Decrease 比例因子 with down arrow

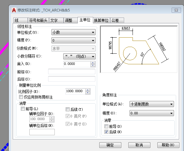(x=88, y=93)
